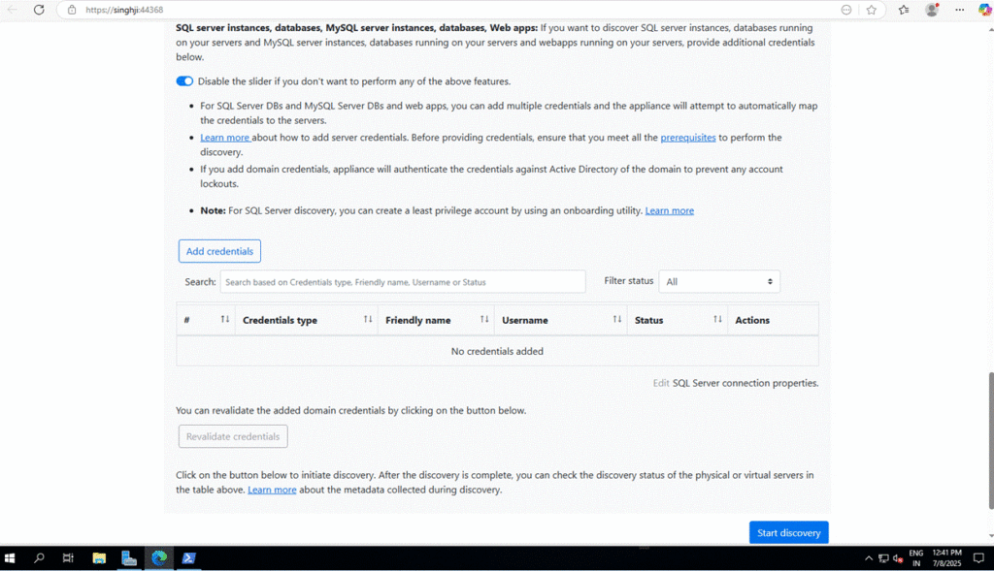Open the Edge Copilot icon in the toolbar
The width and height of the screenshot is (994, 571).
pyautogui.click(x=984, y=10)
